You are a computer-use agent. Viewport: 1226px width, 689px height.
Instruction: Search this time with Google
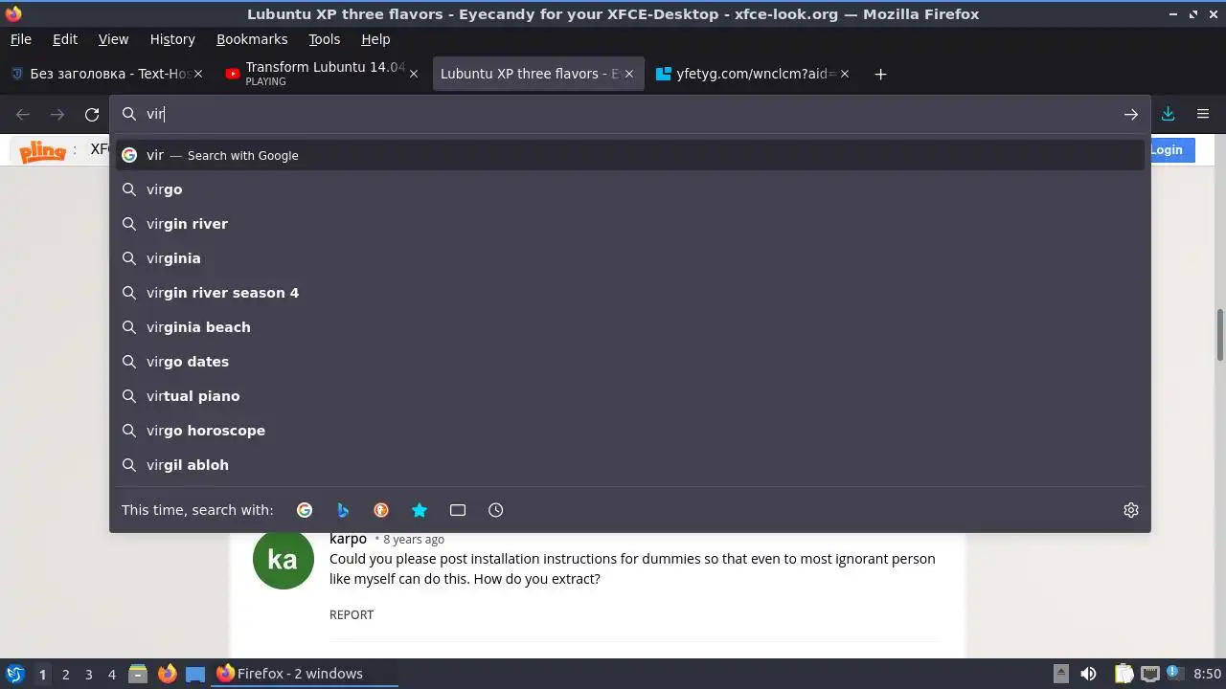(x=305, y=510)
